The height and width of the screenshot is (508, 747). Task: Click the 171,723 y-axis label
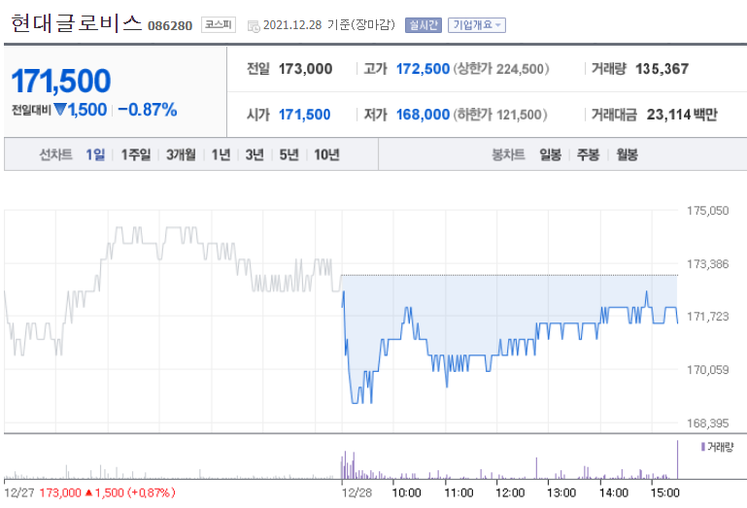(x=707, y=317)
